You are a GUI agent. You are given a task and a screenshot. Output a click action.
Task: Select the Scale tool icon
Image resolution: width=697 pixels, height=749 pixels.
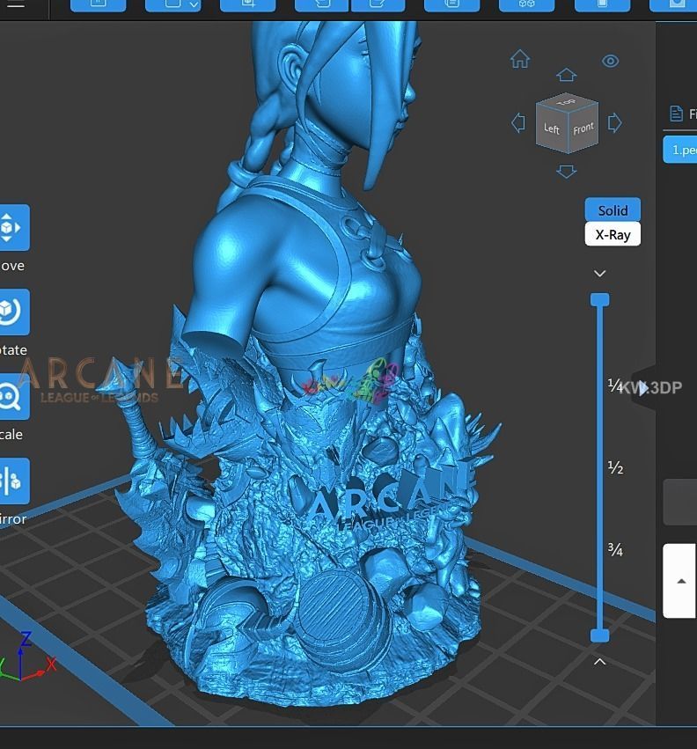point(13,396)
